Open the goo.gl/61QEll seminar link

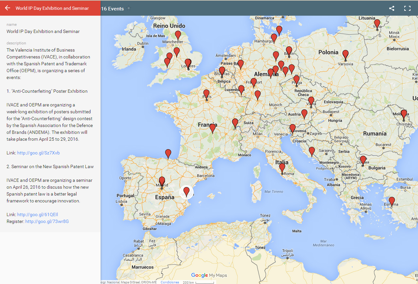38,214
